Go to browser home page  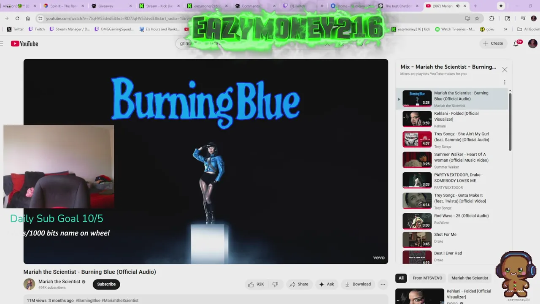[x=28, y=18]
